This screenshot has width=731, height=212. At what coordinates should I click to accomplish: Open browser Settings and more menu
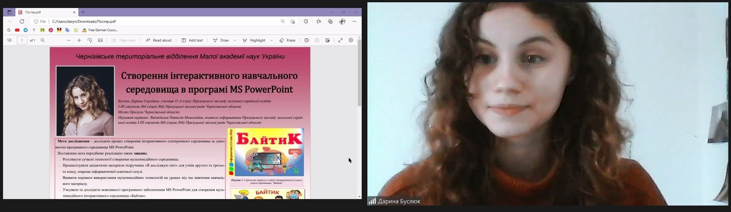point(354,22)
